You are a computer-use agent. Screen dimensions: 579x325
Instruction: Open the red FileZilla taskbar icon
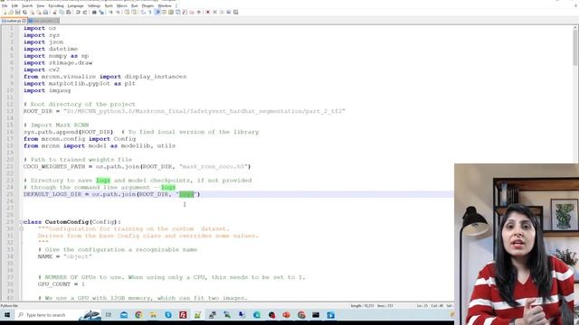[x=183, y=315]
